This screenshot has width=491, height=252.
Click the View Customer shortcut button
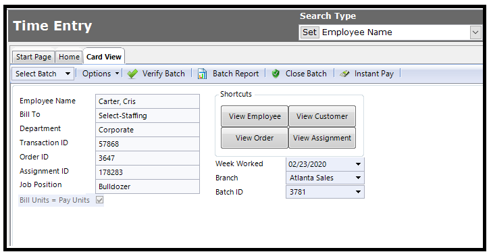pyautogui.click(x=322, y=116)
